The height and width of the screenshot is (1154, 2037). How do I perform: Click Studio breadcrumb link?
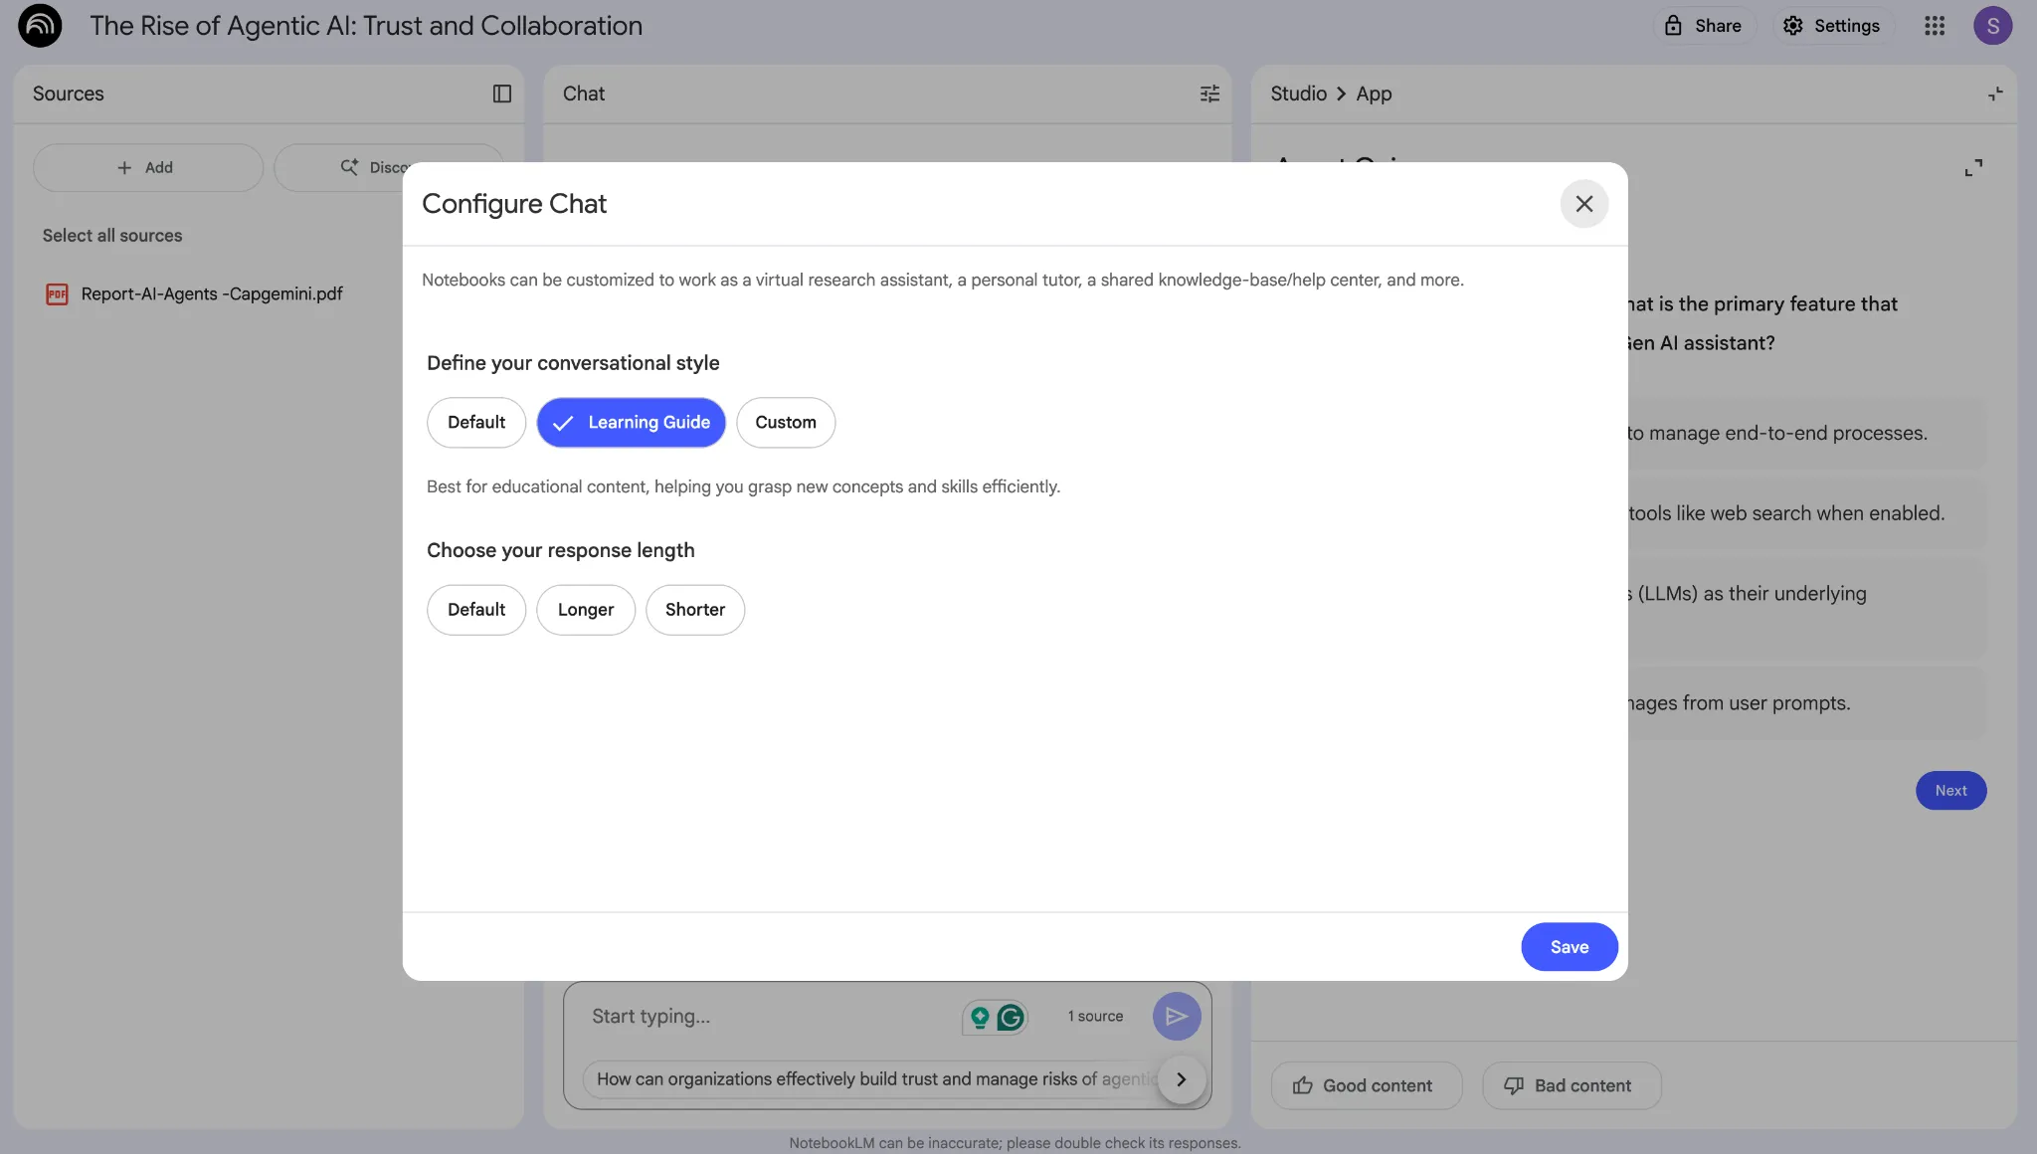(1298, 94)
